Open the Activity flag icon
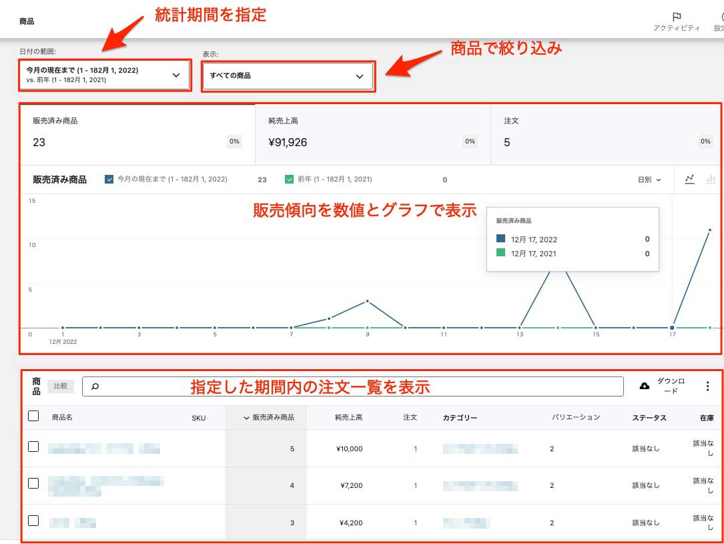The height and width of the screenshot is (544, 724). (x=676, y=17)
